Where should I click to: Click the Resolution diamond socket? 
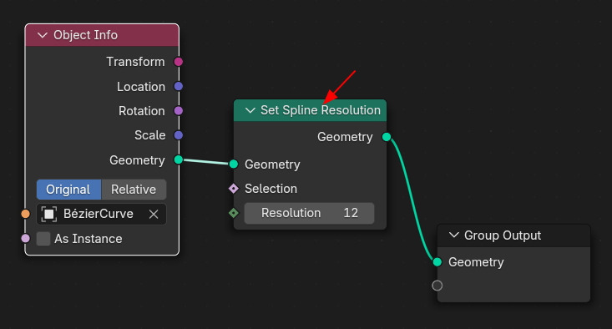pos(234,213)
